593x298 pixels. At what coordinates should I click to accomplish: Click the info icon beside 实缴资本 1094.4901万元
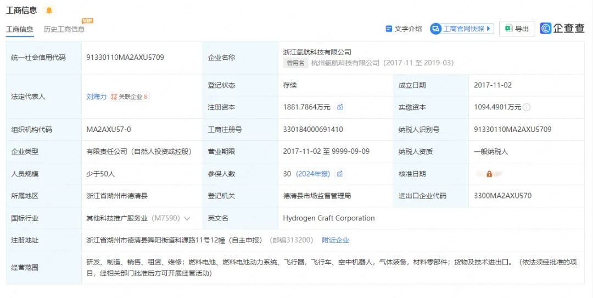click(x=527, y=108)
